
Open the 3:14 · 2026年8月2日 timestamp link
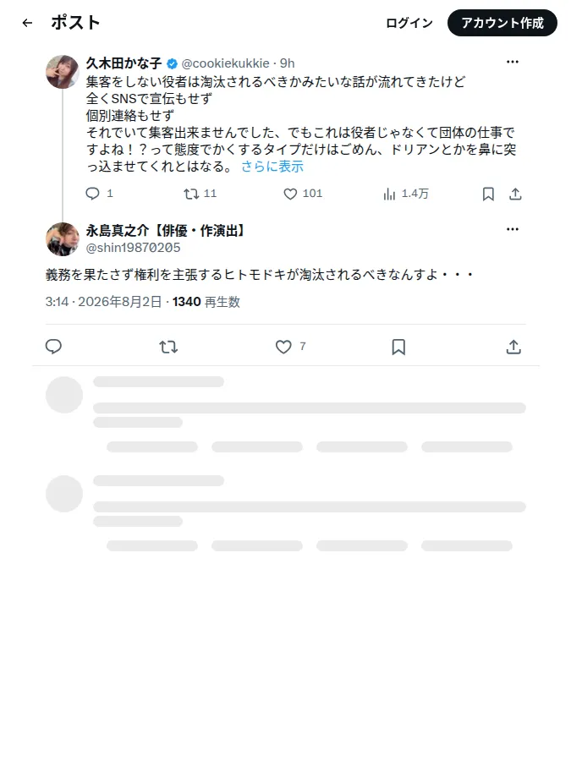pyautogui.click(x=103, y=302)
